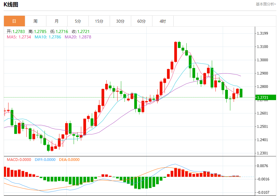280x196 pixels.
Task: Click the MA5: 1.2734 legend label
Action: 19,37
